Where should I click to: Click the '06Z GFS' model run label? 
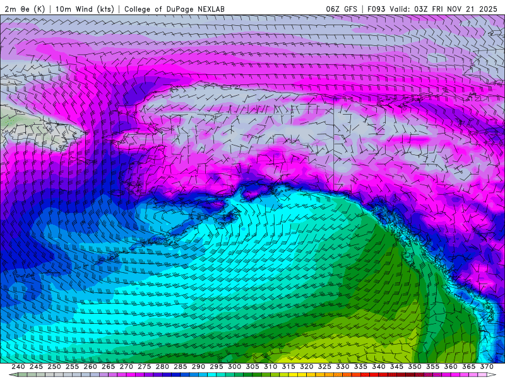click(342, 9)
